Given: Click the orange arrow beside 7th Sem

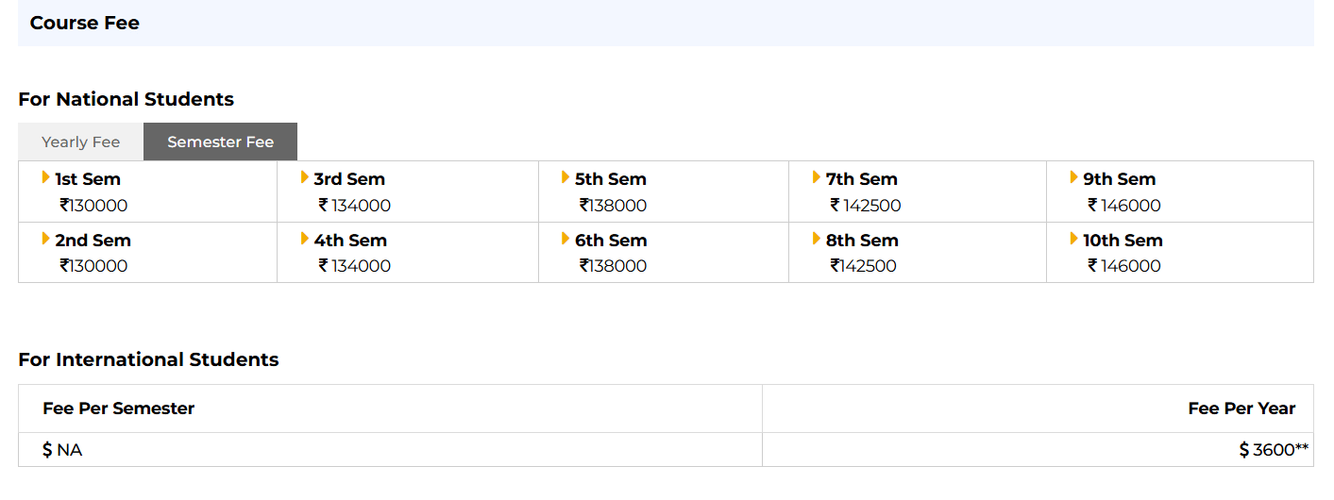Looking at the screenshot, I should 817,177.
